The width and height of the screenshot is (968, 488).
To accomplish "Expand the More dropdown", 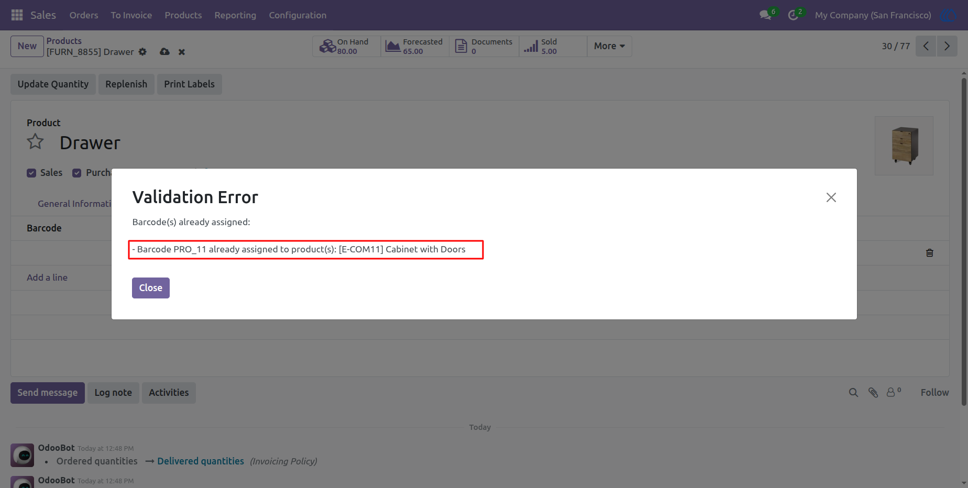I will click(609, 46).
